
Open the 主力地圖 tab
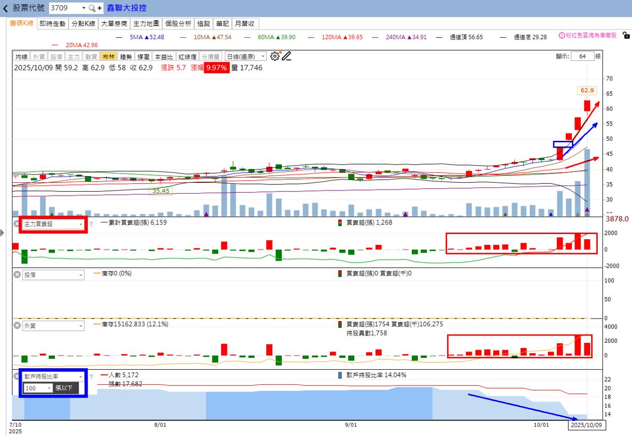(145, 23)
